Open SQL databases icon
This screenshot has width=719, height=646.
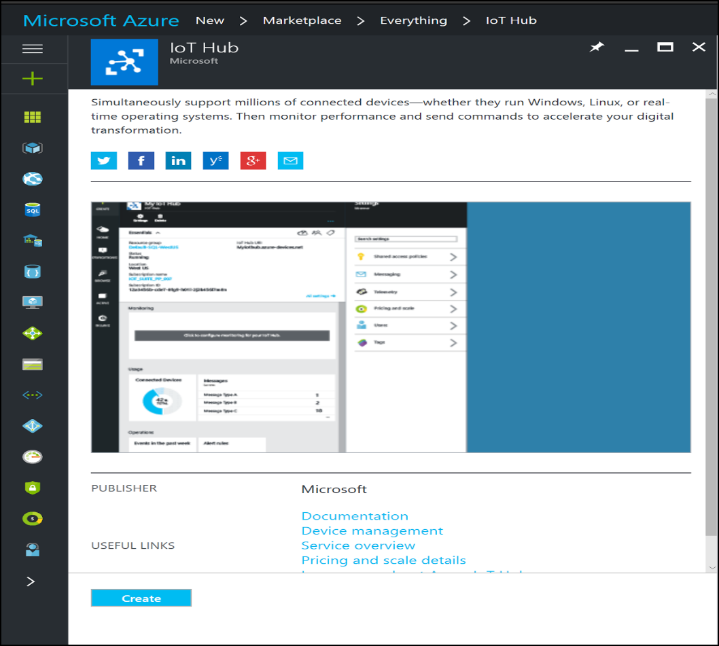pos(33,210)
